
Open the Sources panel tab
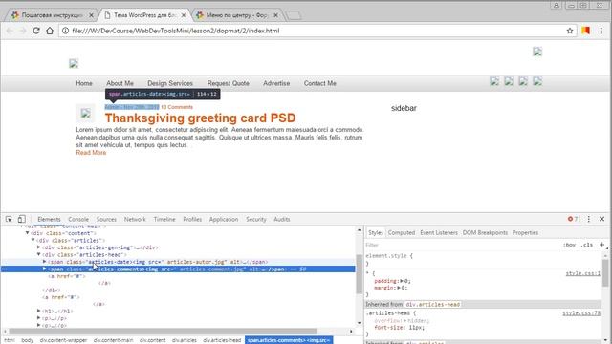tap(106, 219)
